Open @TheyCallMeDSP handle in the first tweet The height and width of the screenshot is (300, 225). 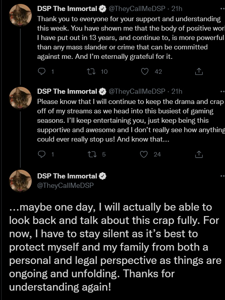click(x=137, y=9)
